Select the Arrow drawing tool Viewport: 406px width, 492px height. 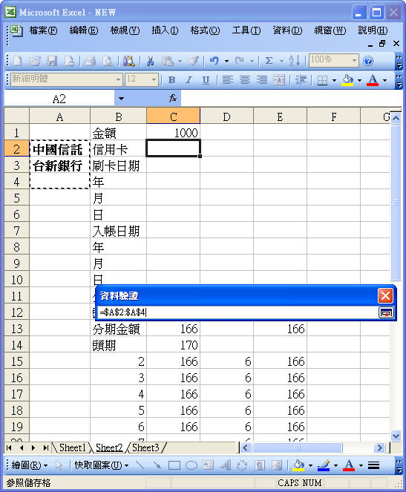pos(157,465)
